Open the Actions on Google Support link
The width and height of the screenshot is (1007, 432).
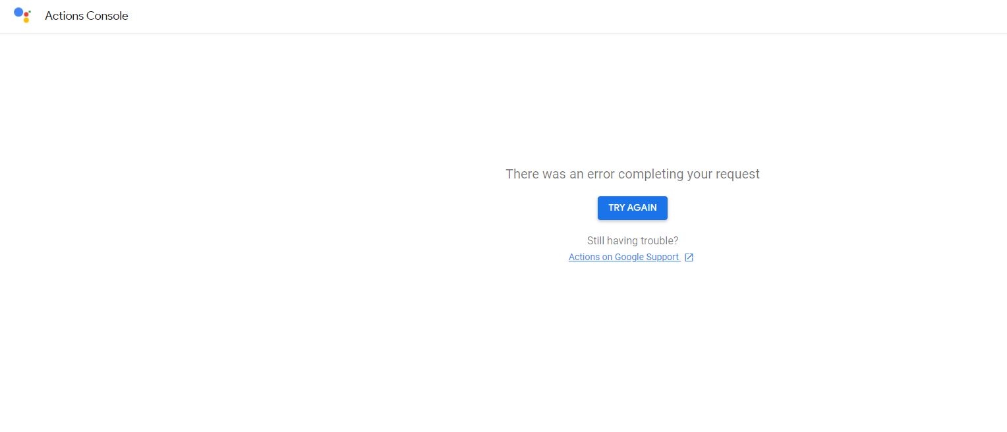623,257
